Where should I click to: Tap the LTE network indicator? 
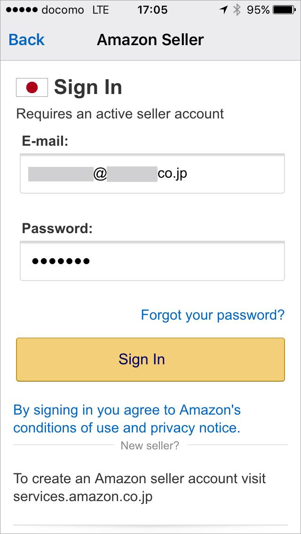(x=101, y=10)
